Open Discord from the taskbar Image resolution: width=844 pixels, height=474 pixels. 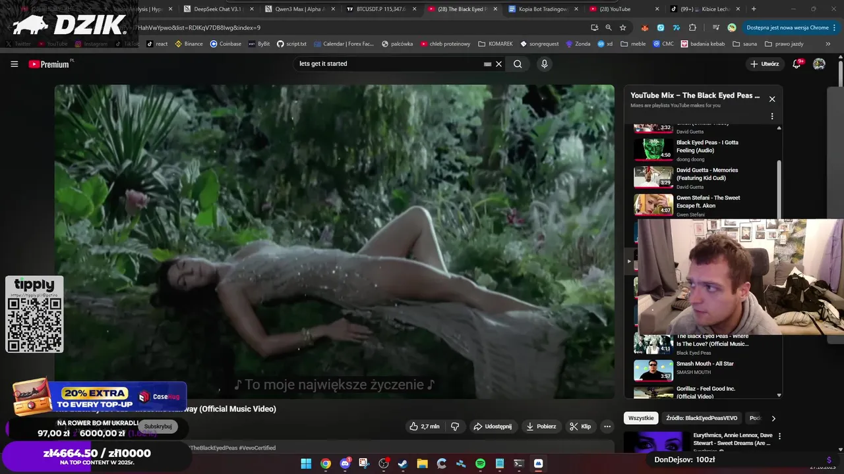tap(345, 463)
